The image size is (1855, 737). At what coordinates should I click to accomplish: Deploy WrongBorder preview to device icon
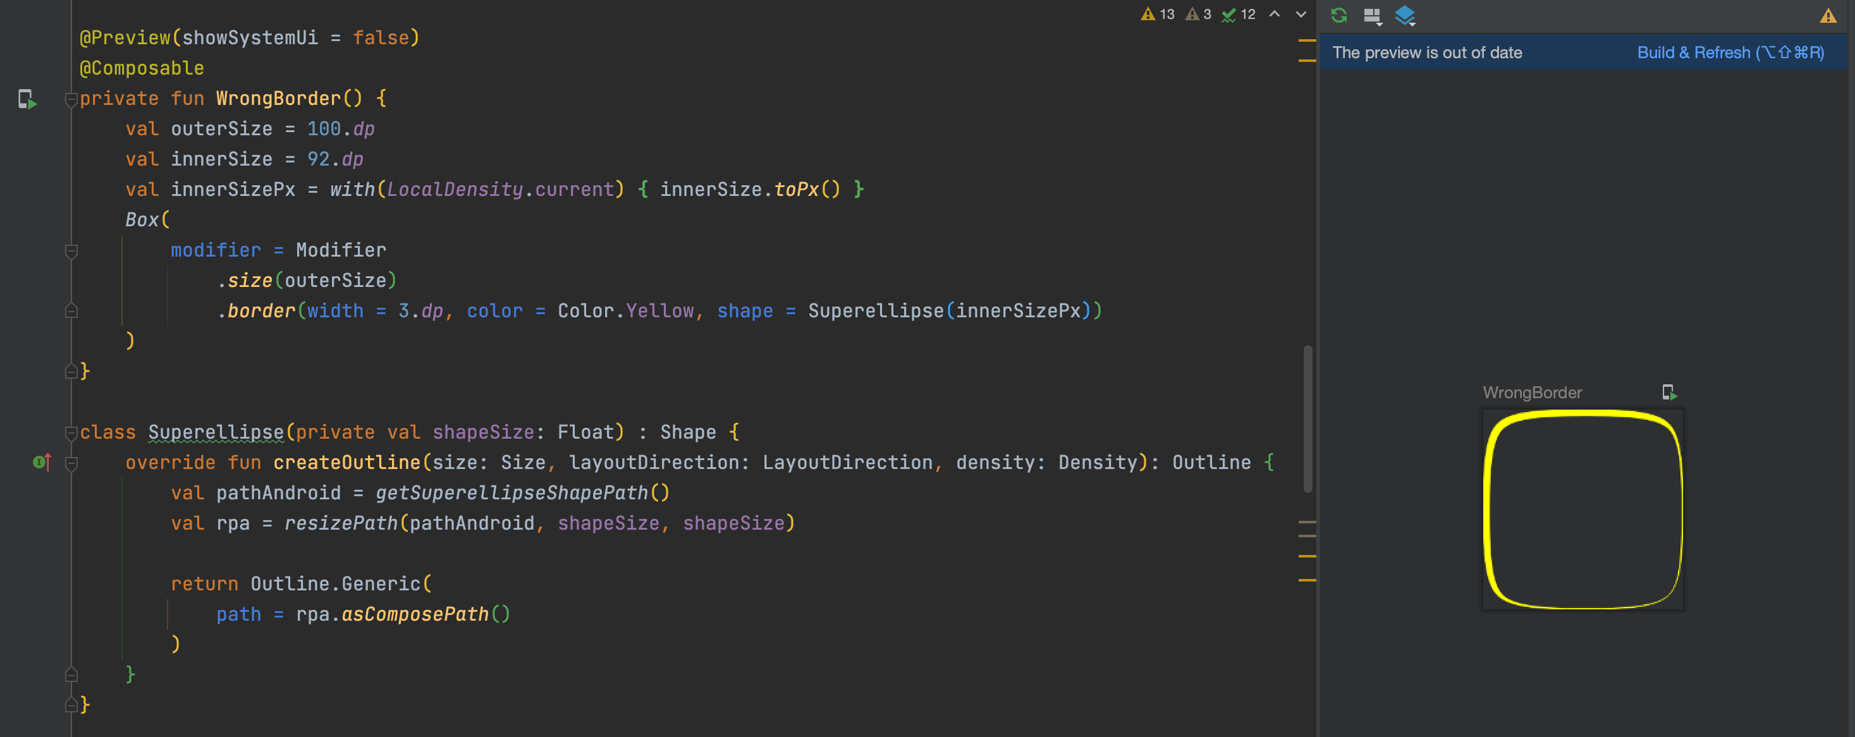(x=1669, y=393)
